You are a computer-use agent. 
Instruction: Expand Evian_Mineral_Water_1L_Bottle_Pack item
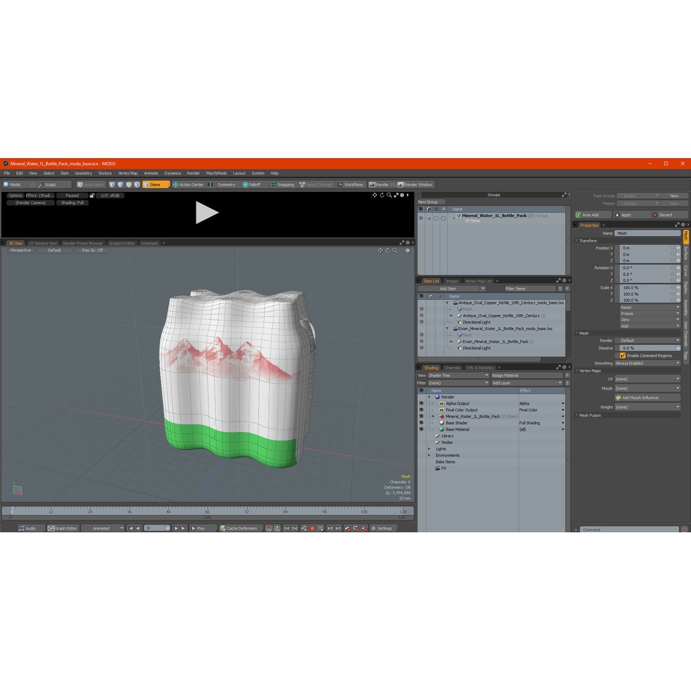pyautogui.click(x=451, y=342)
